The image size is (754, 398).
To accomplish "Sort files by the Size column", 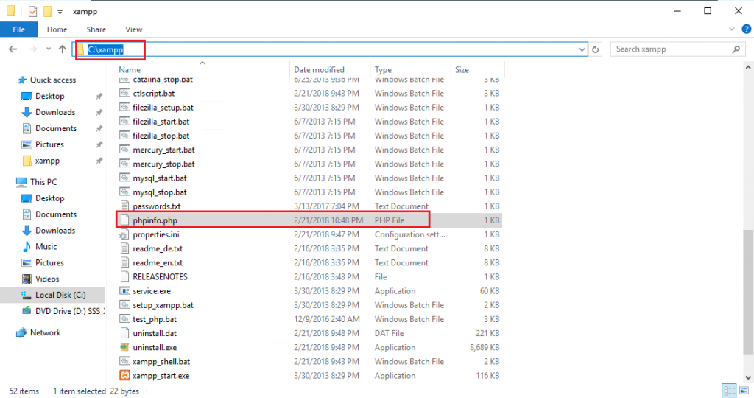I will point(462,70).
